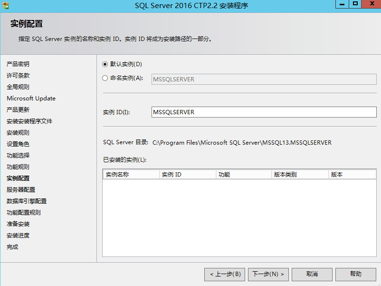Click the 命名实例 name text box
Screen dimensions: 381x286
pyautogui.click(x=264, y=79)
